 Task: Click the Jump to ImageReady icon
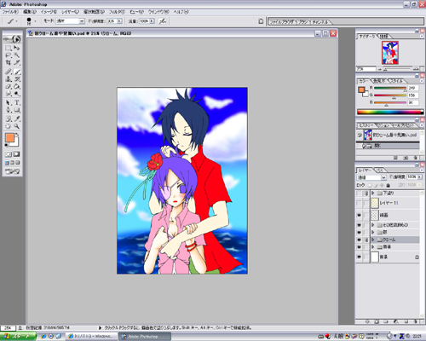point(13,171)
